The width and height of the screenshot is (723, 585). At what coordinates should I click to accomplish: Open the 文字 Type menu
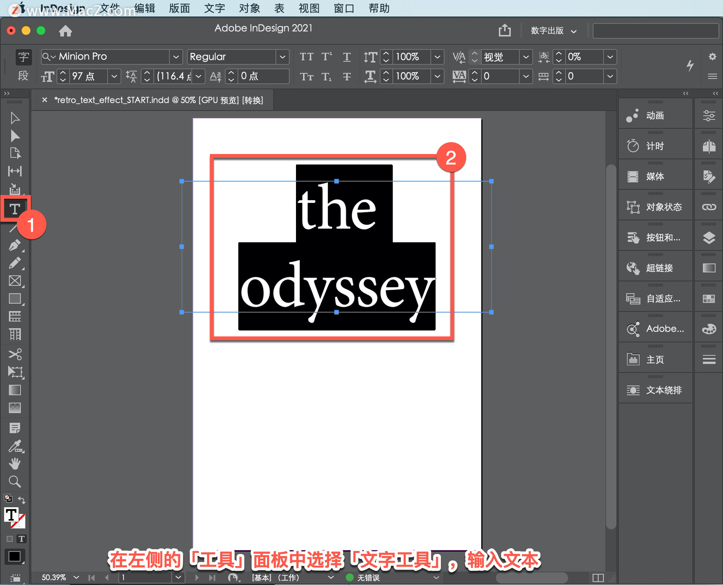point(214,8)
